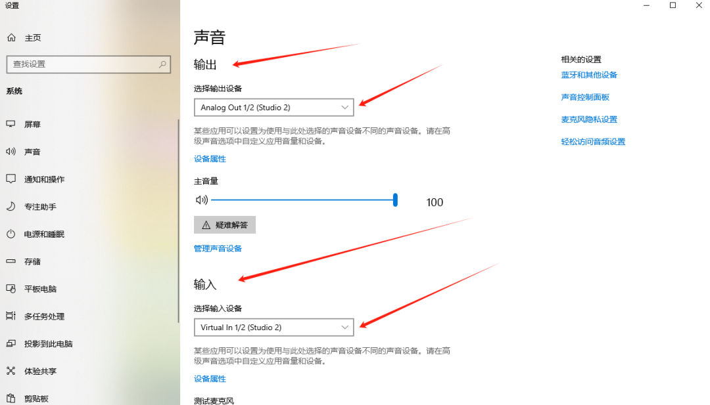Open 存储 via the storage icon
Image resolution: width=710 pixels, height=405 pixels.
coord(11,261)
